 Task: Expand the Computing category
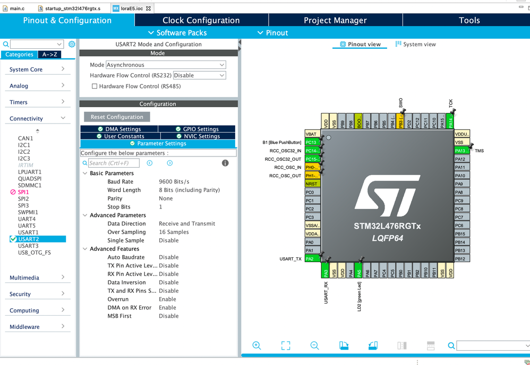pos(38,310)
